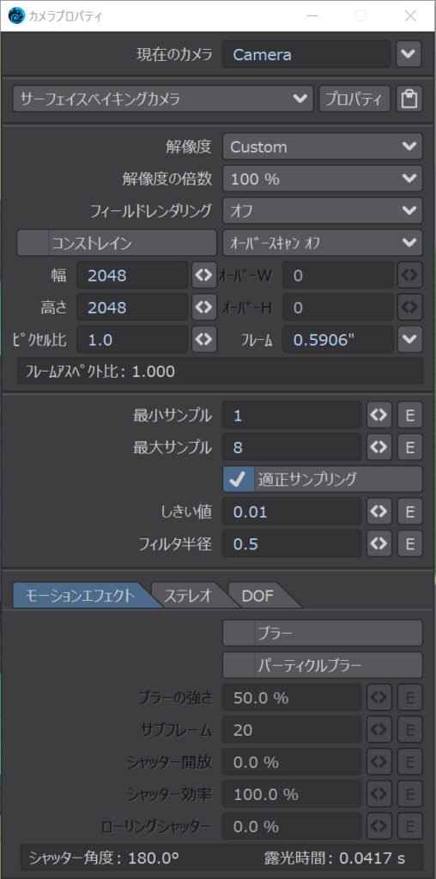The image size is (436, 879).
Task: Click the stepper arrows icon beside 高さ field
Action: [x=204, y=307]
